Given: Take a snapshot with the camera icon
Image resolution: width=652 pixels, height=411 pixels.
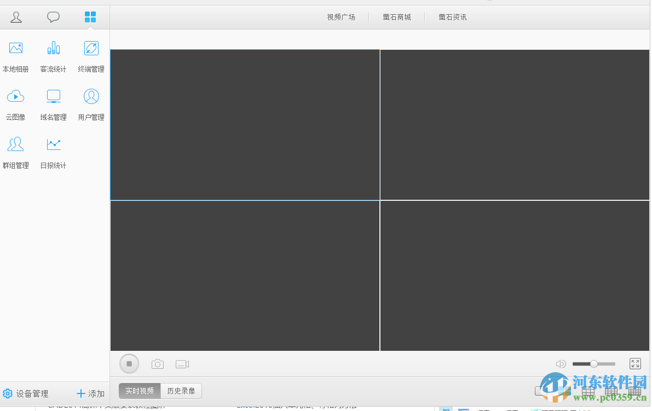Looking at the screenshot, I should [x=158, y=364].
